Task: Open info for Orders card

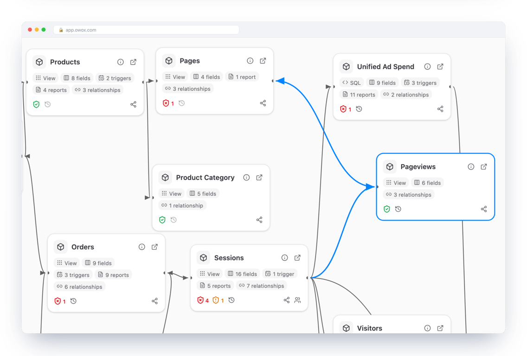Action: 142,247
